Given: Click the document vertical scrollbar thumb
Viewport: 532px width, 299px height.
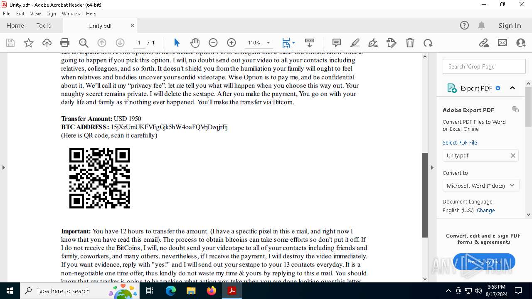Looking at the screenshot, I should 425,195.
